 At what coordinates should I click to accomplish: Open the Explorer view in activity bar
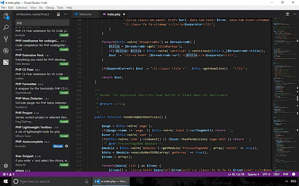tap(6, 16)
